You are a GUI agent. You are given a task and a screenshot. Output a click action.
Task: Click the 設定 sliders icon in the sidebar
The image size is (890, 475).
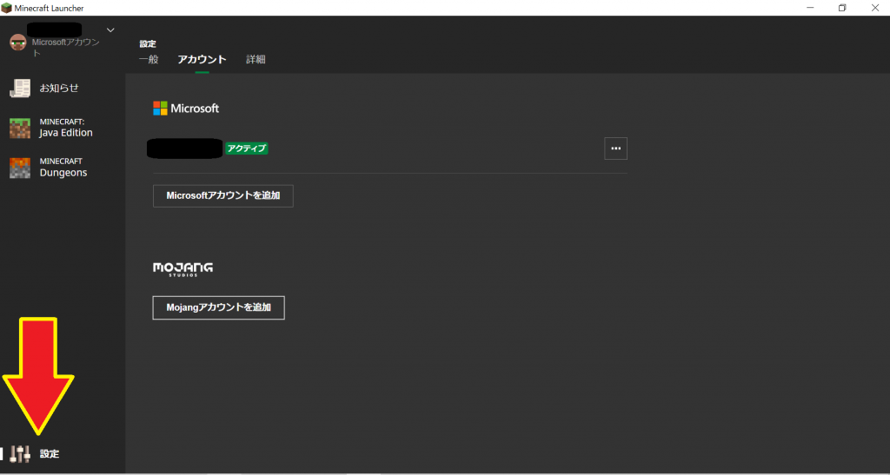[x=20, y=453]
